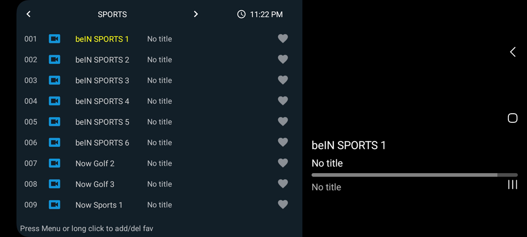Click the SPORTS category title

click(112, 15)
